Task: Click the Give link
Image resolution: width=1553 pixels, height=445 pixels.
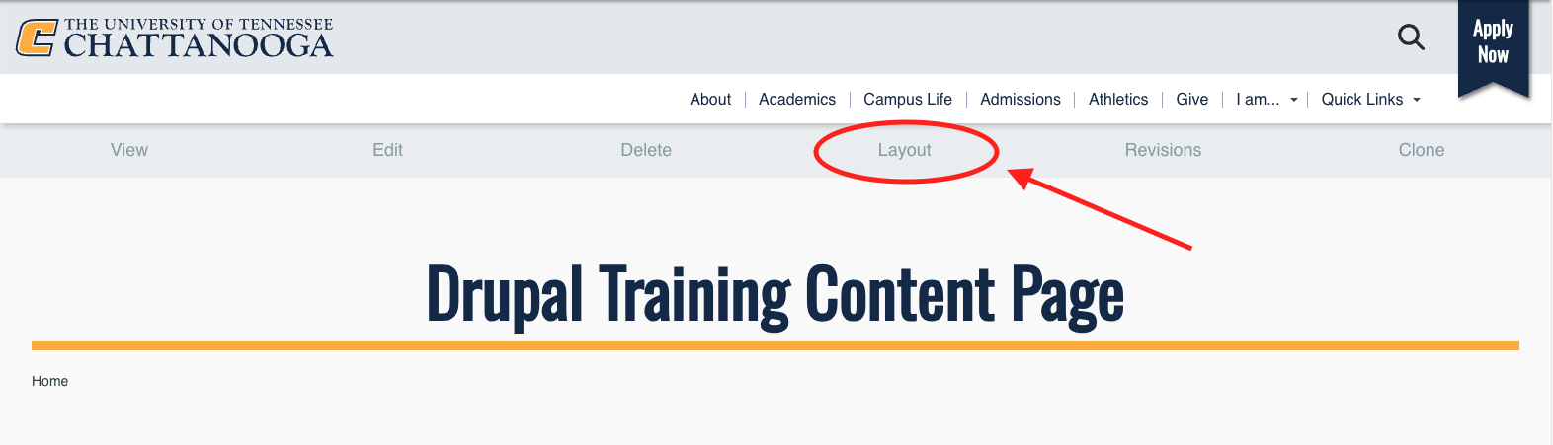Action: 1191,100
